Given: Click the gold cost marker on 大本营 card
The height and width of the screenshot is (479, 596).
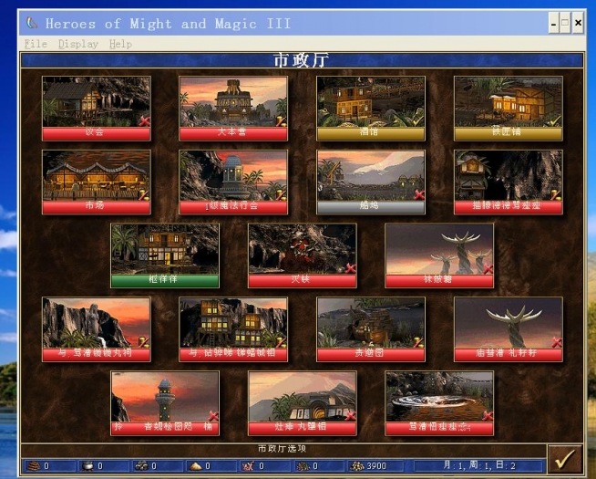Looking at the screenshot, I should [281, 121].
